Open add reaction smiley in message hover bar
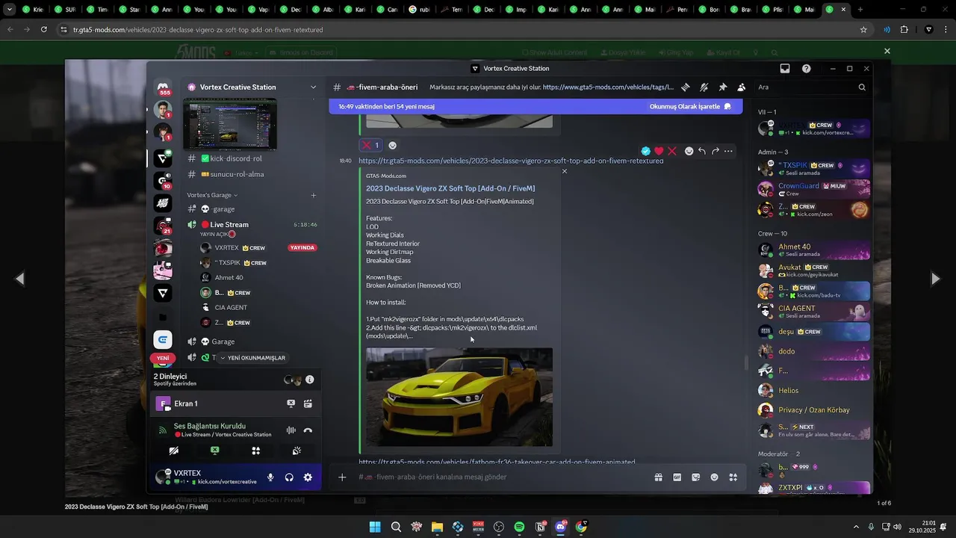The width and height of the screenshot is (956, 538). pyautogui.click(x=689, y=151)
